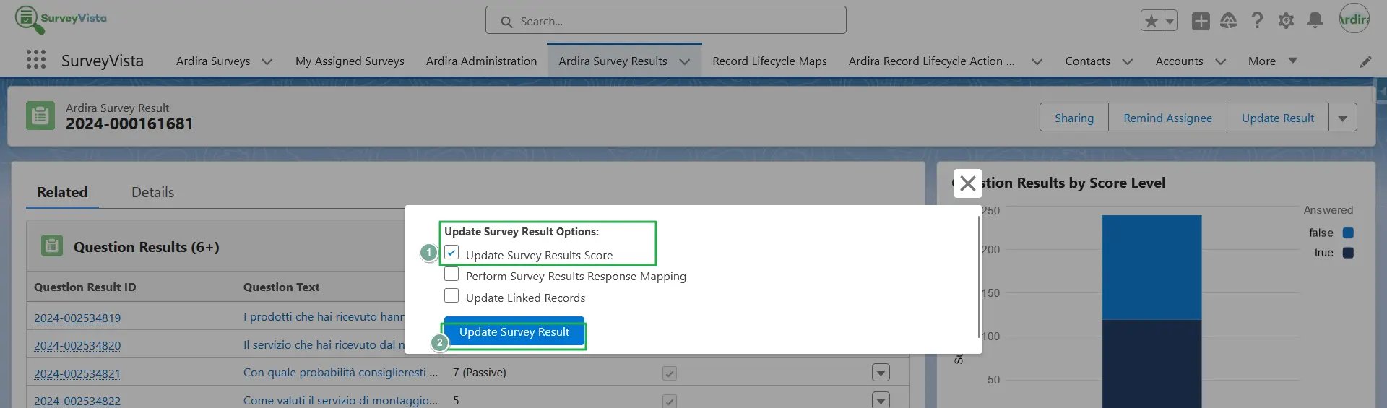1387x408 pixels.
Task: Open the Help question mark icon
Action: click(1257, 21)
